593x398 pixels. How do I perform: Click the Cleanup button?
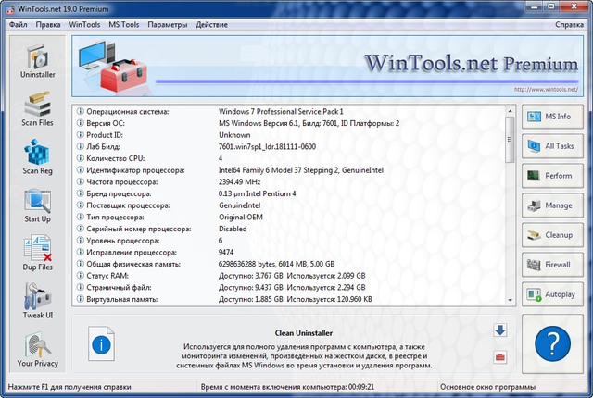click(552, 235)
